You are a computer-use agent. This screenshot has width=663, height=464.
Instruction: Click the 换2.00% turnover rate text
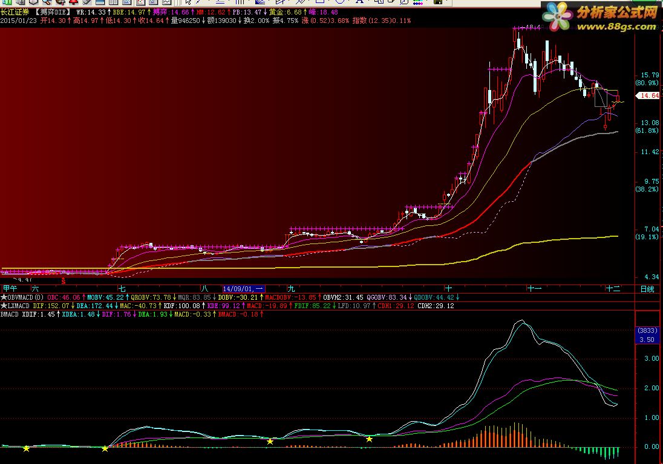point(256,21)
